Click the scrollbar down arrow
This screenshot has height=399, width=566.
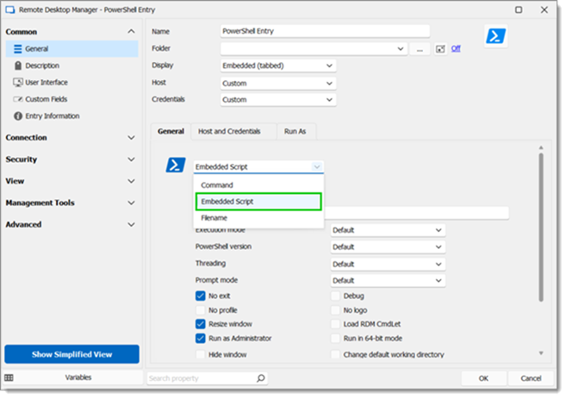[541, 352]
